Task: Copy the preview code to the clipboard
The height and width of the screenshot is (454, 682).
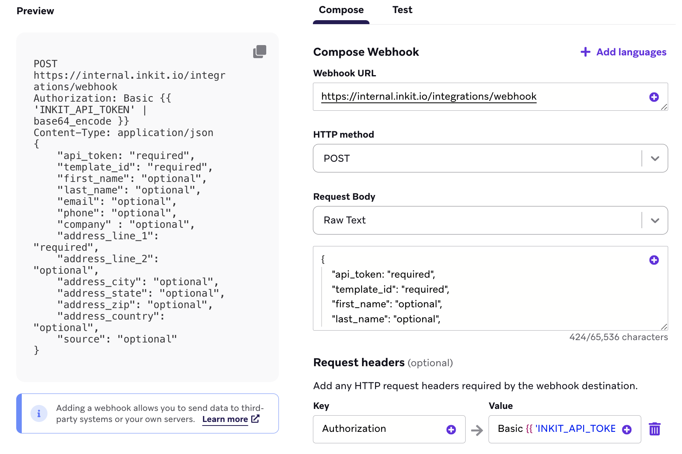Action: pyautogui.click(x=260, y=51)
